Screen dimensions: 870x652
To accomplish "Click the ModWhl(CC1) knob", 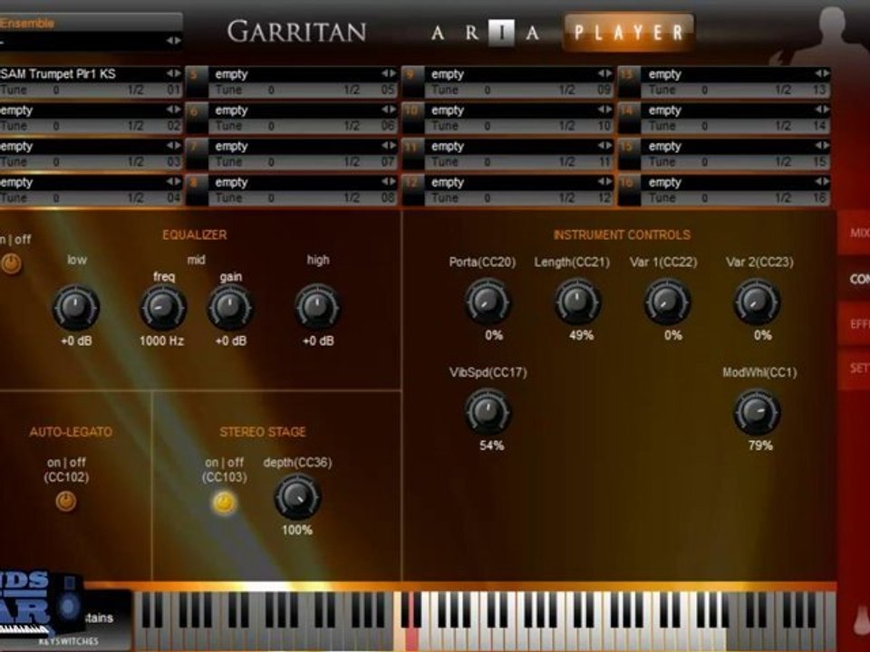I will (x=757, y=412).
